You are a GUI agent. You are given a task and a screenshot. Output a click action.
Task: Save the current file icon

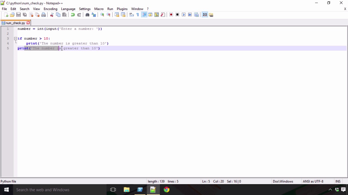coord(18,15)
